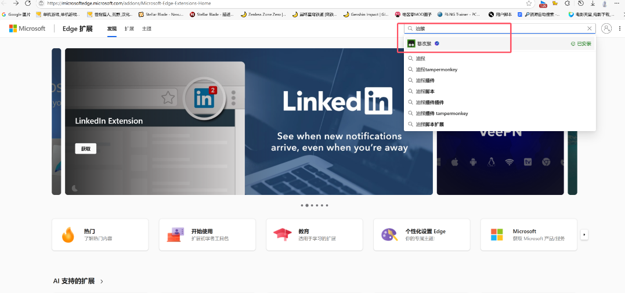The height and width of the screenshot is (293, 625).
Task: Select the 油猴插件 tampermonkey search suggestion
Action: tap(500, 113)
